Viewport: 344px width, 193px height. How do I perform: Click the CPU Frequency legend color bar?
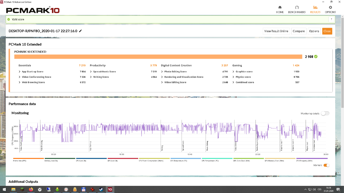click(311, 158)
